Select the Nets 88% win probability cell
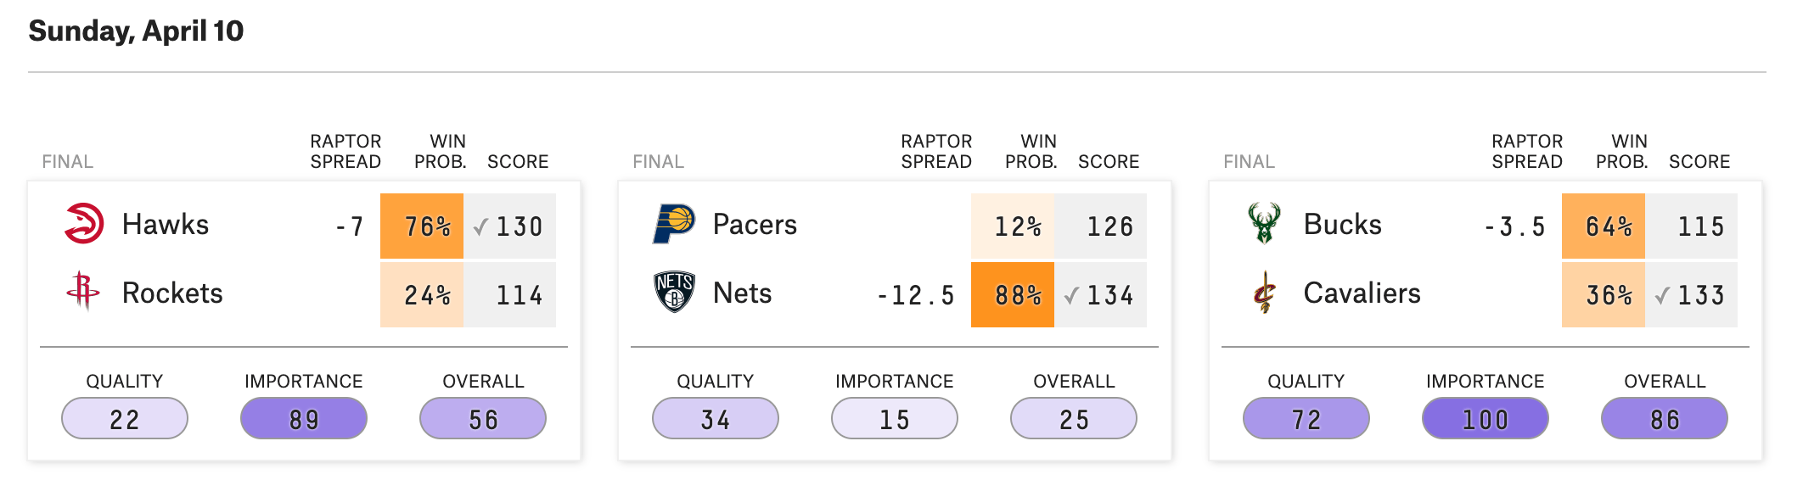This screenshot has width=1803, height=497. pyautogui.click(x=1013, y=294)
